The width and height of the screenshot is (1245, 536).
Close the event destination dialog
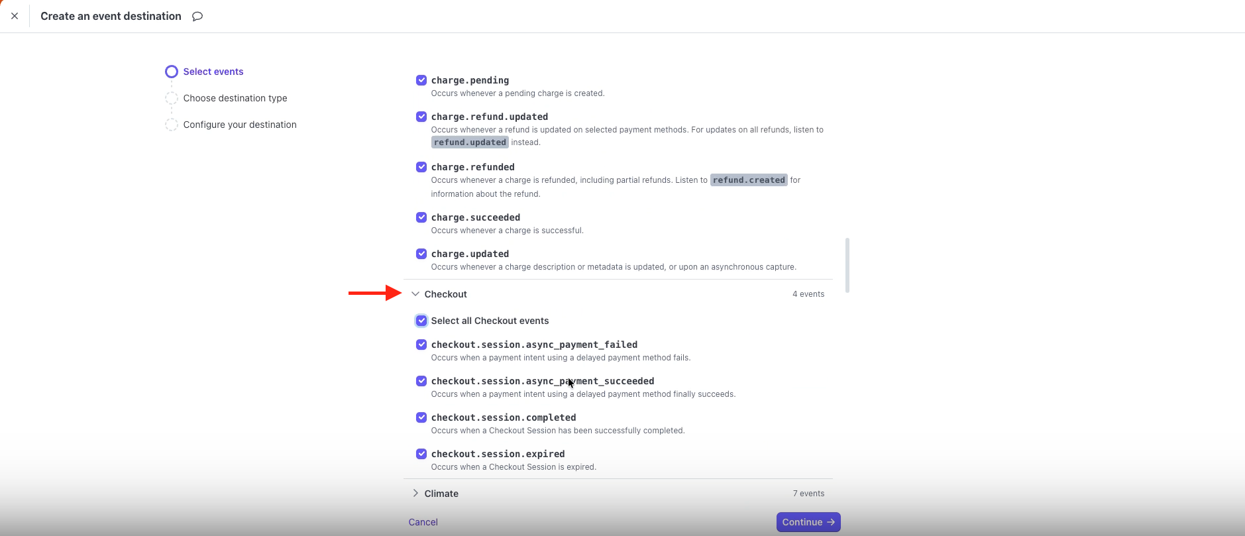15,16
